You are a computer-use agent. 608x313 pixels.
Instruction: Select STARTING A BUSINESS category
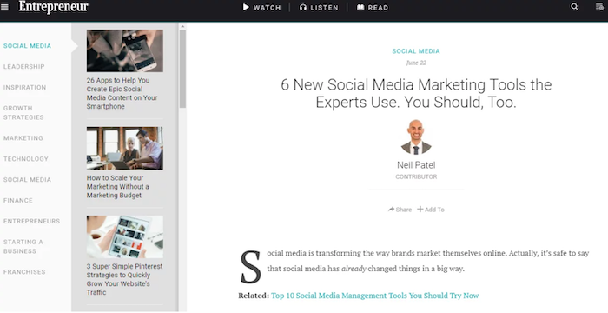coord(23,247)
